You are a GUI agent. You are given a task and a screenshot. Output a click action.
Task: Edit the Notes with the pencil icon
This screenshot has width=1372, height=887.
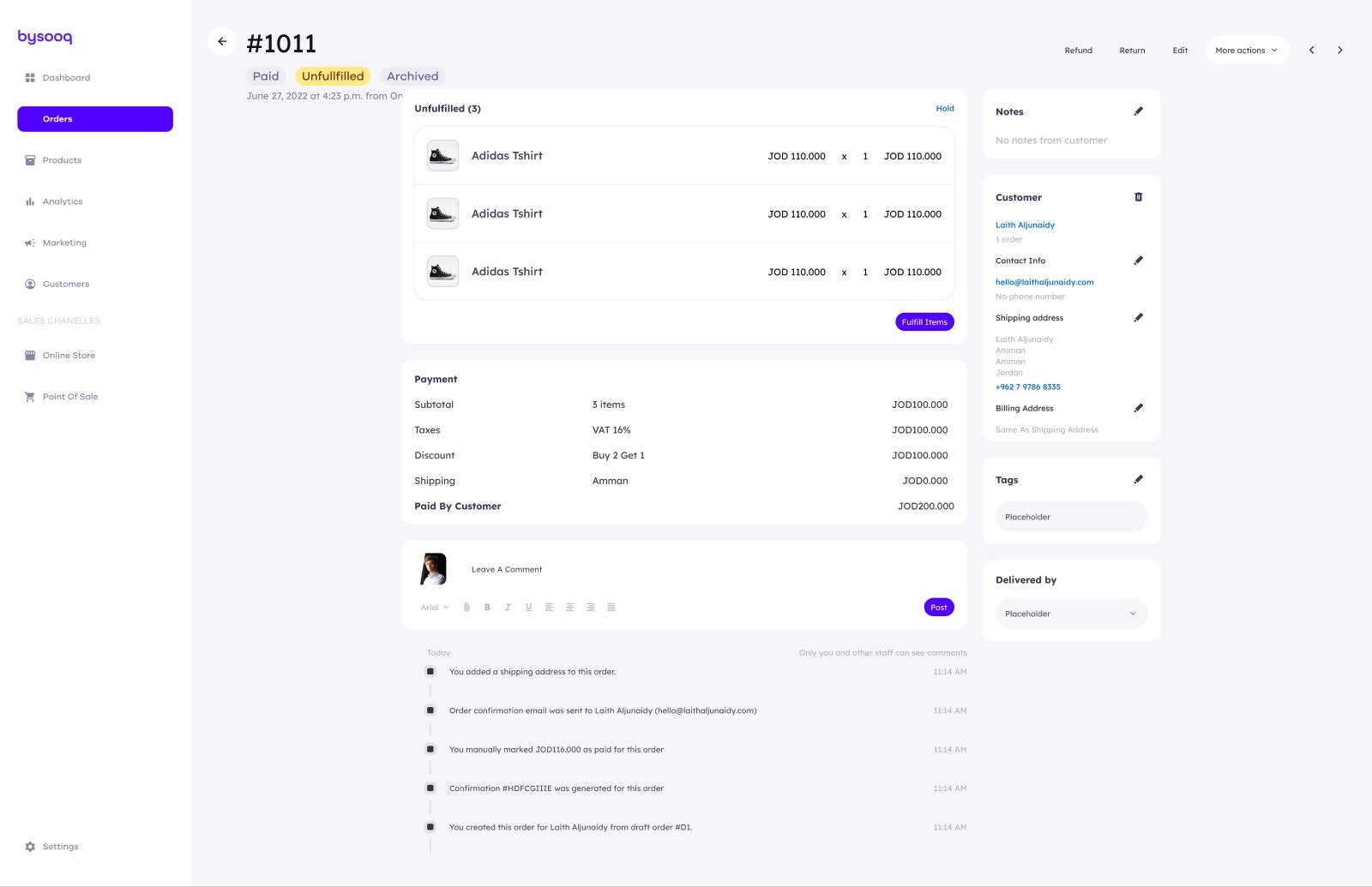[1138, 111]
